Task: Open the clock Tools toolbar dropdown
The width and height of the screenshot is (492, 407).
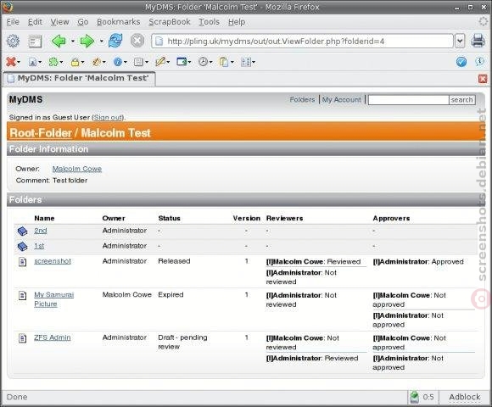Action: pyautogui.click(x=205, y=62)
